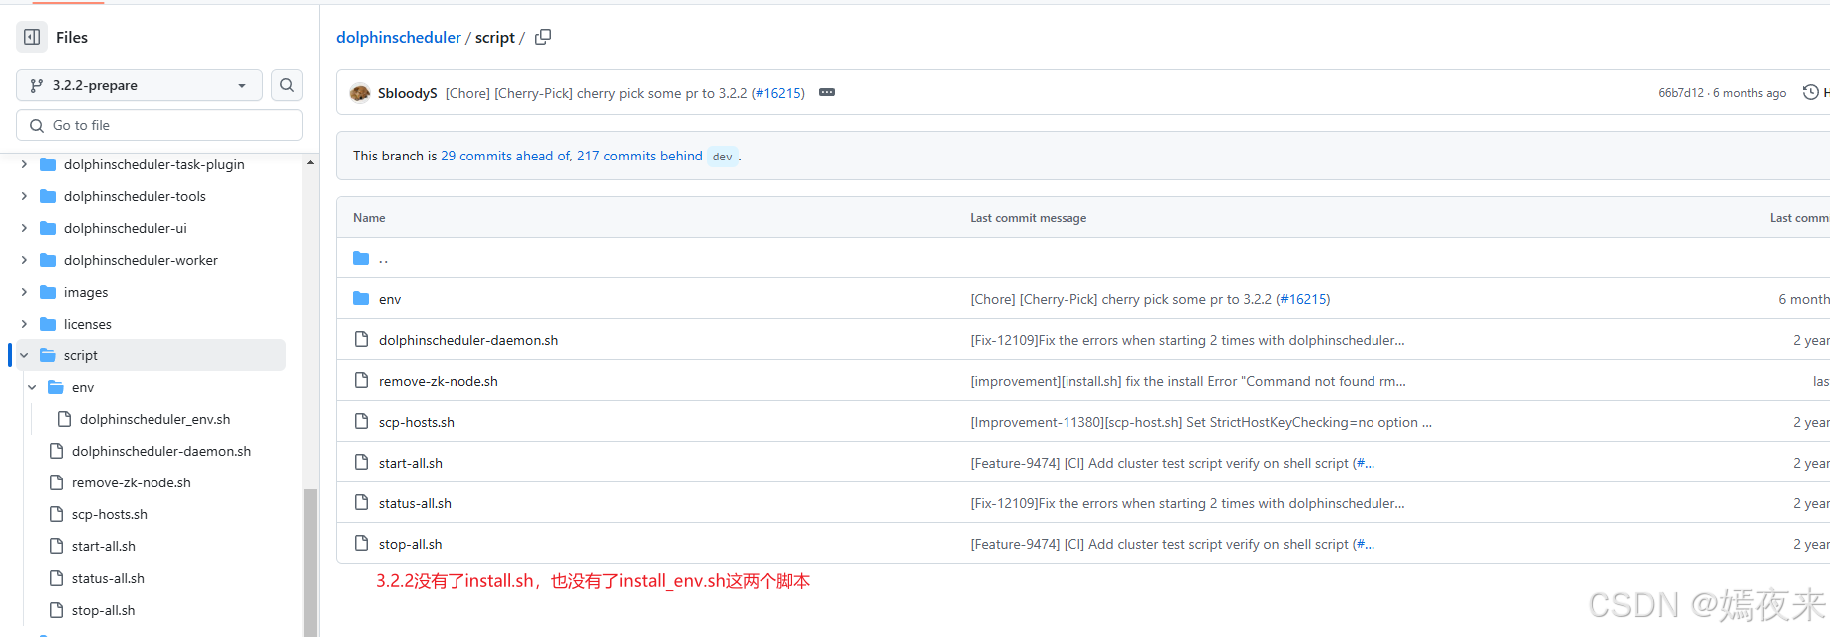
Task: Click file icon beside scp-hosts.sh in list
Action: (x=361, y=422)
